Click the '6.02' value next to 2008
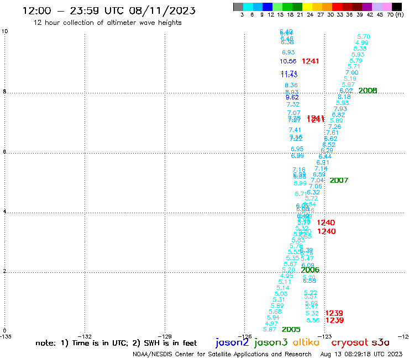This screenshot has width=409, height=359. coord(346,91)
